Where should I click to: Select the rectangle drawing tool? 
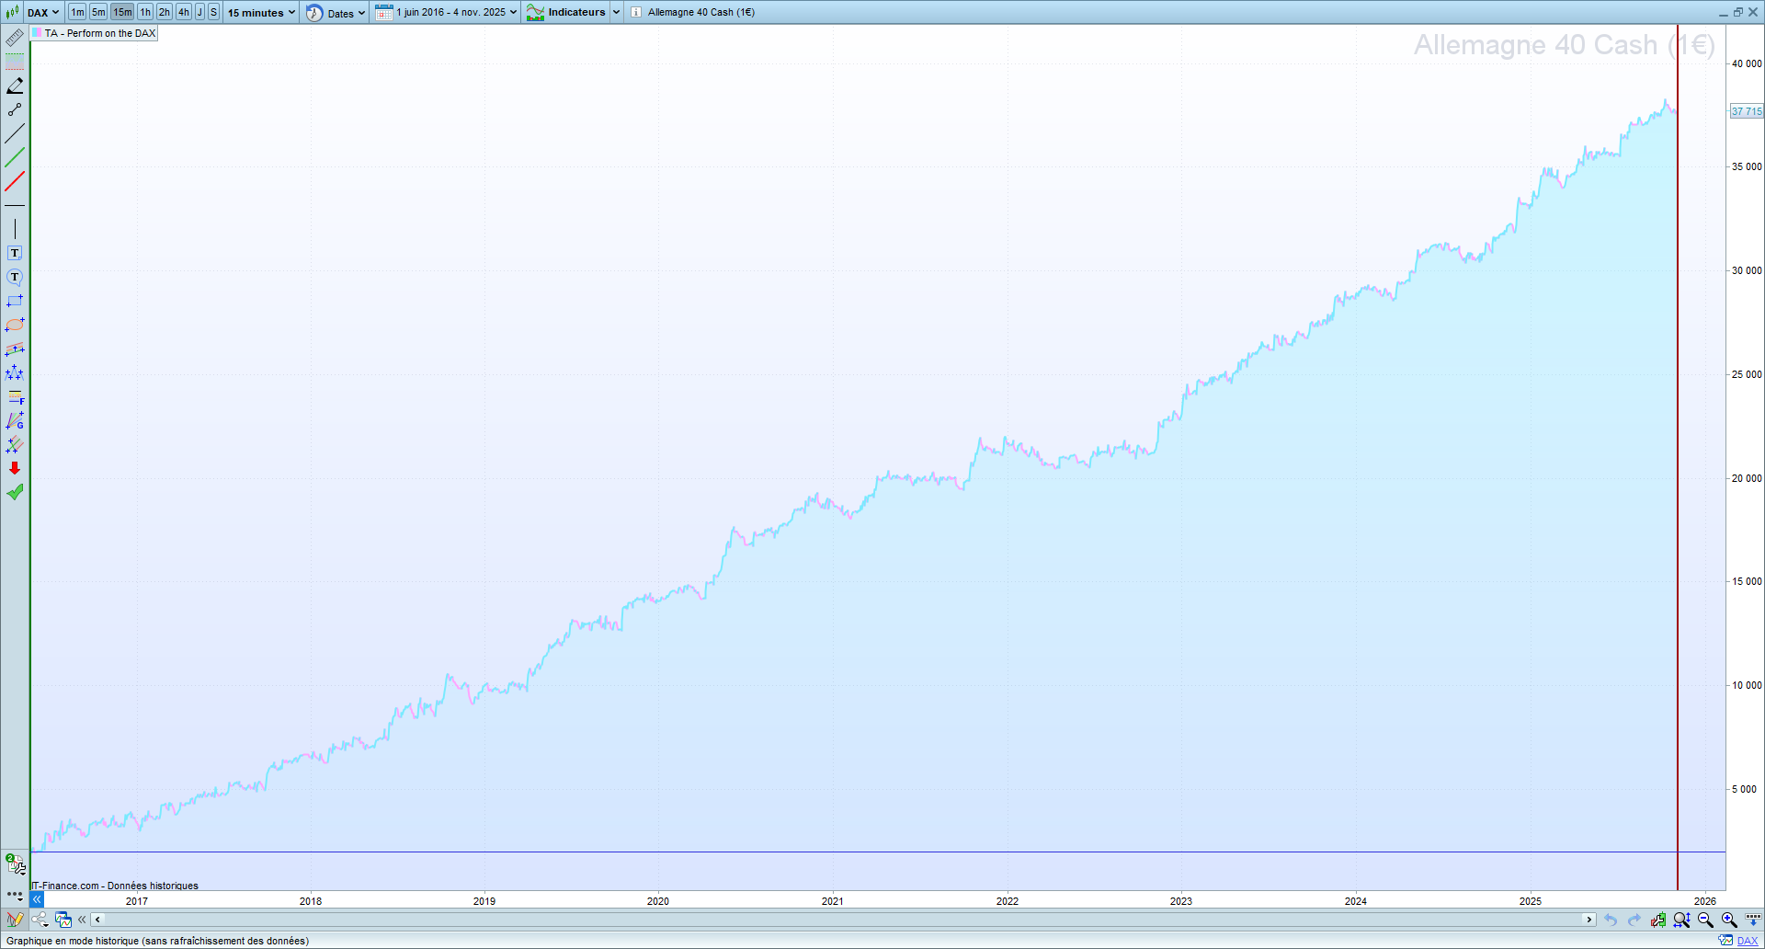tap(15, 301)
